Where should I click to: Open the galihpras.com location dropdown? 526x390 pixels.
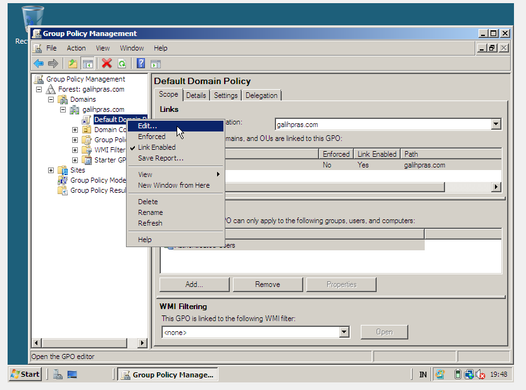496,125
